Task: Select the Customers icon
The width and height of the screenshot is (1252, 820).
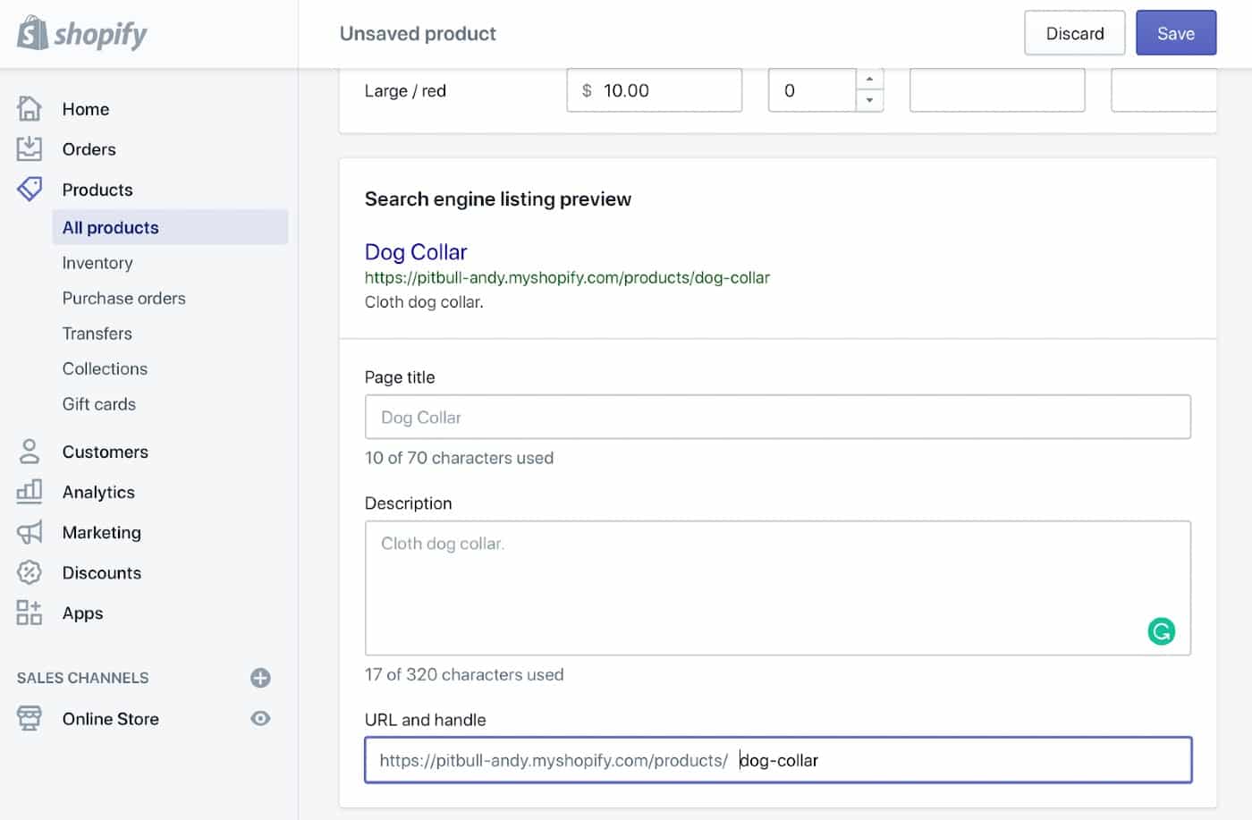Action: pos(28,452)
